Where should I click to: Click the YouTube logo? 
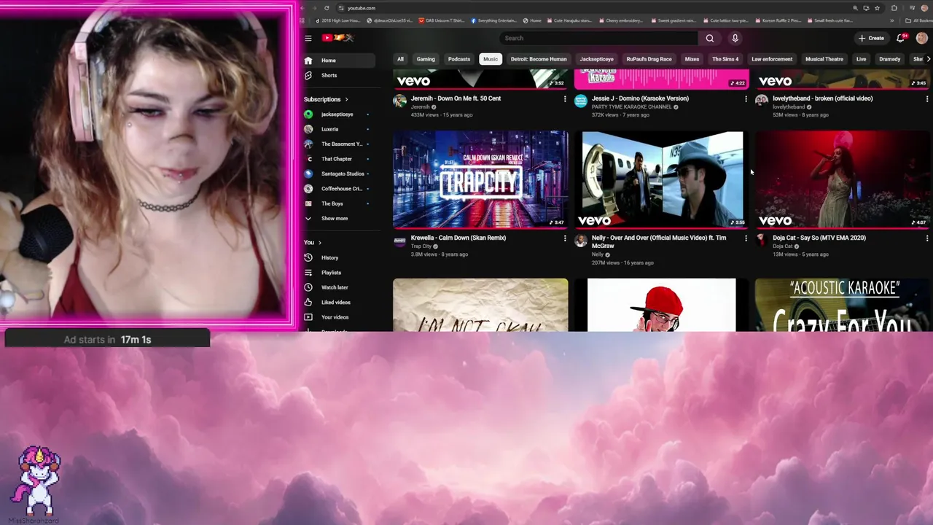click(x=337, y=38)
